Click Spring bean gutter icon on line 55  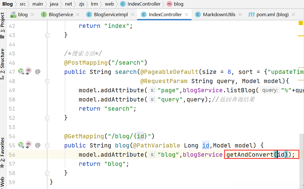pyautogui.click(x=21, y=145)
